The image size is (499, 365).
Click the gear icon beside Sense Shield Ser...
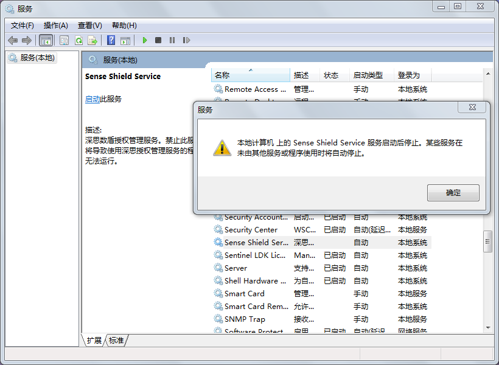[x=218, y=242]
